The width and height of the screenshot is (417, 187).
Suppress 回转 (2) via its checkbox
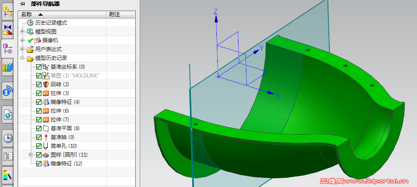(38, 84)
